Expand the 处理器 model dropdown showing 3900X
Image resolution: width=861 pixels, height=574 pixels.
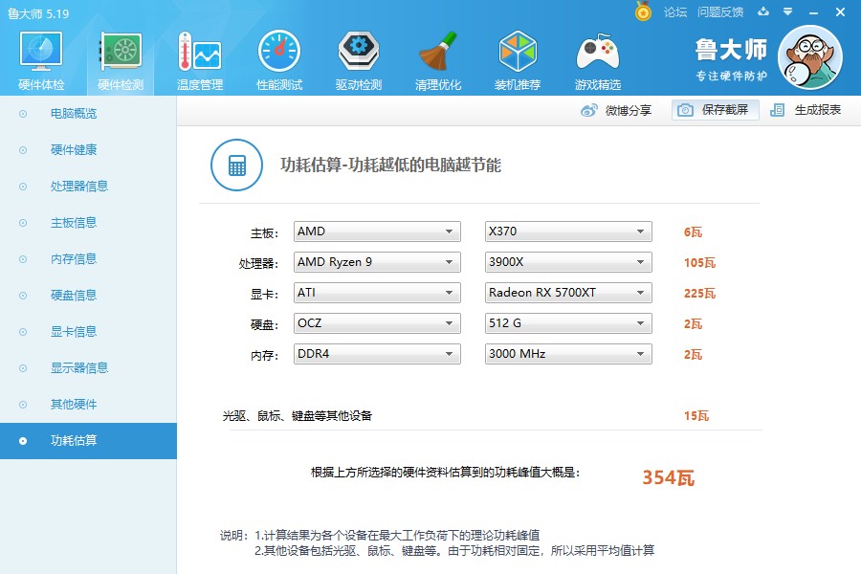pos(568,262)
